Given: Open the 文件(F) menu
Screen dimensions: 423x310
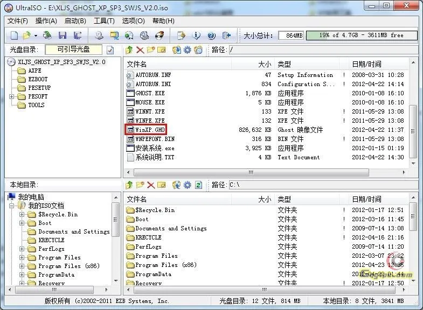Looking at the screenshot, I should pyautogui.click(x=18, y=21).
